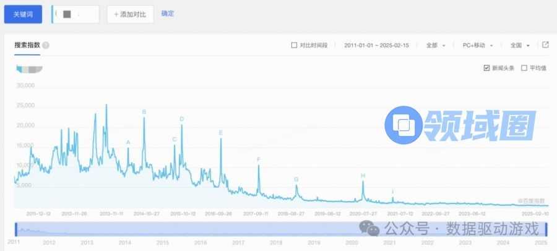Click the 添加对比 button
557x251 pixels.
[130, 14]
